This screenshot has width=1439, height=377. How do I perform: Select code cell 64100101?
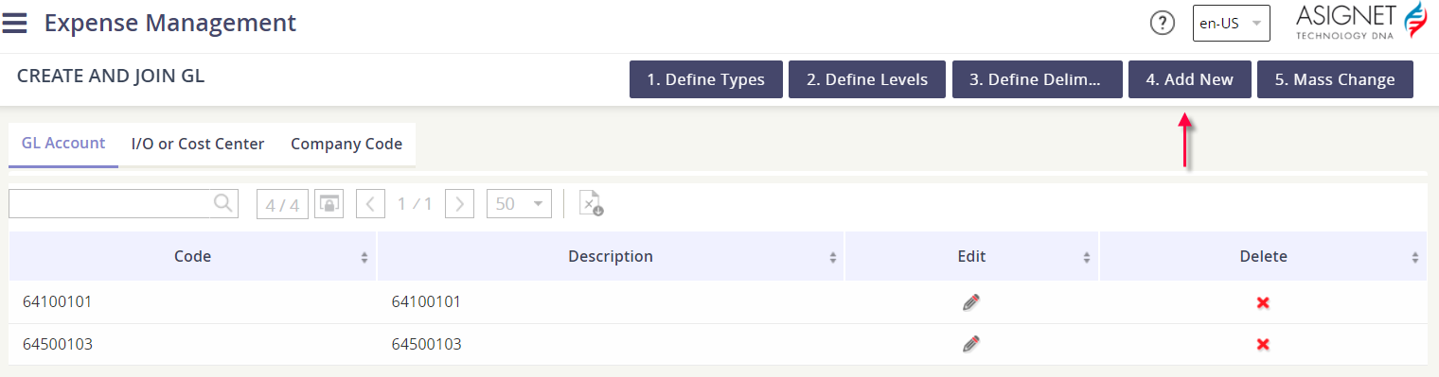(x=193, y=302)
